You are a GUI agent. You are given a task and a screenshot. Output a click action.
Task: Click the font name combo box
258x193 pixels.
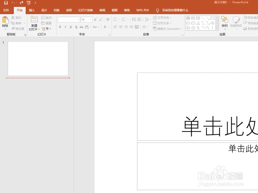(x=69, y=20)
